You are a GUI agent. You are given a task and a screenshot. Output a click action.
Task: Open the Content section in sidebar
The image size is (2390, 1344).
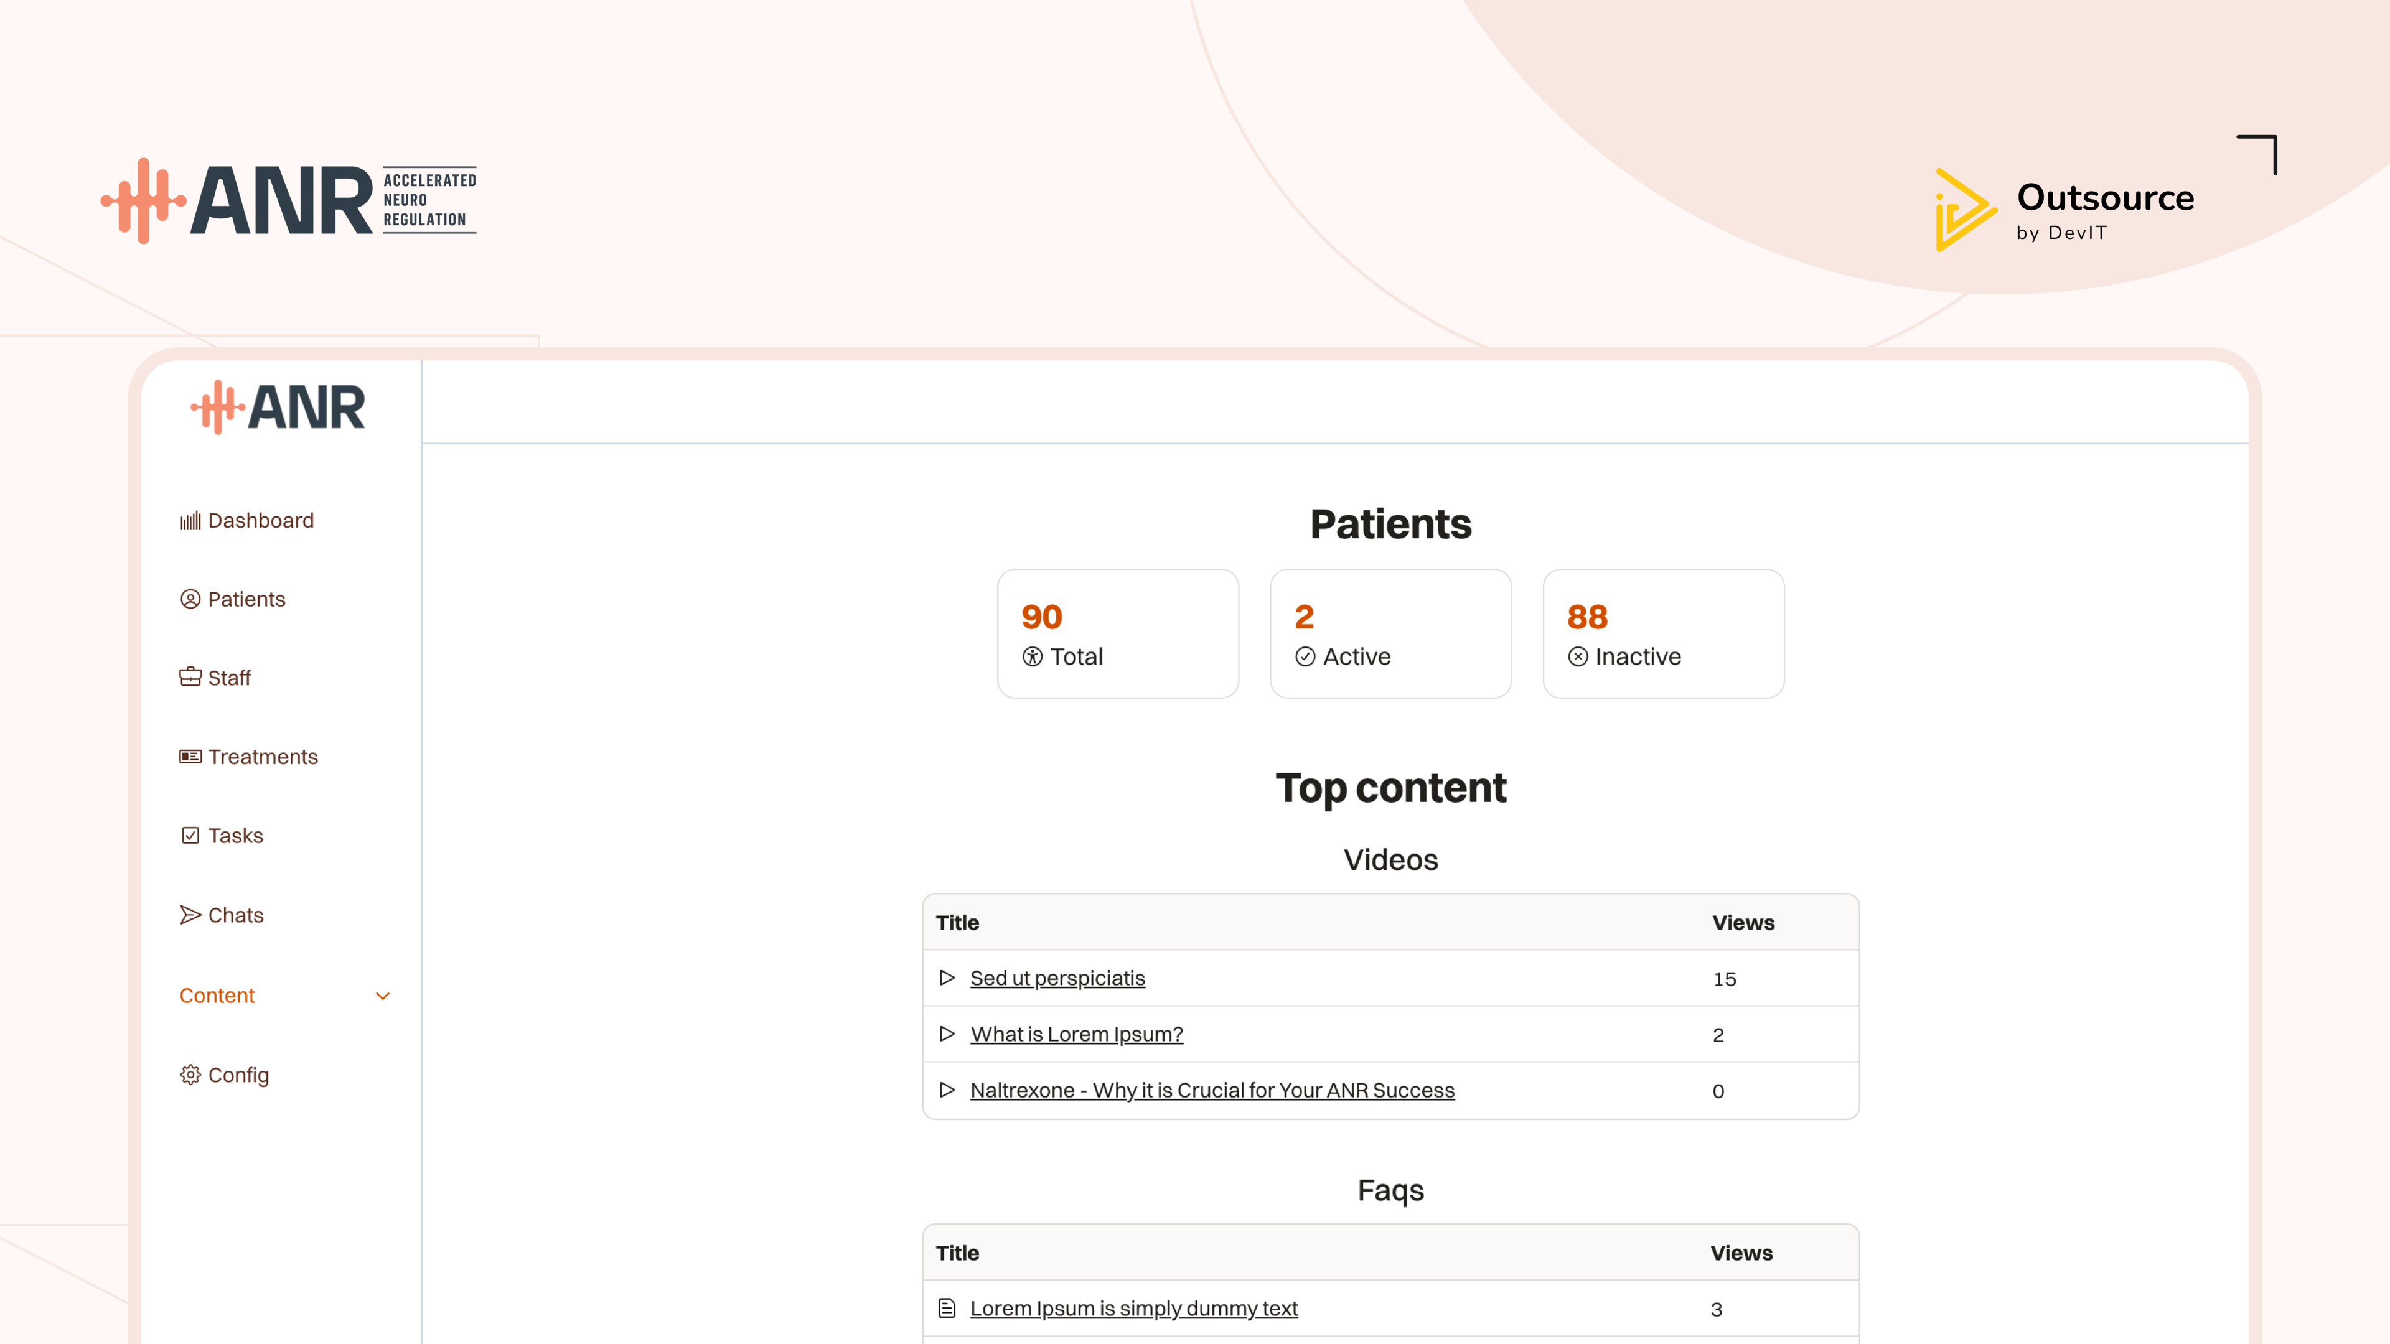coord(217,996)
